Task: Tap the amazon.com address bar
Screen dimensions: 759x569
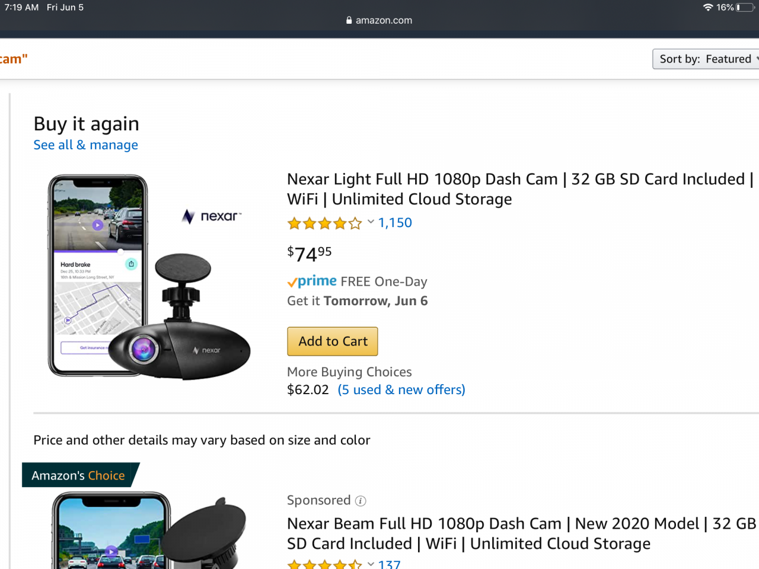Action: tap(384, 20)
